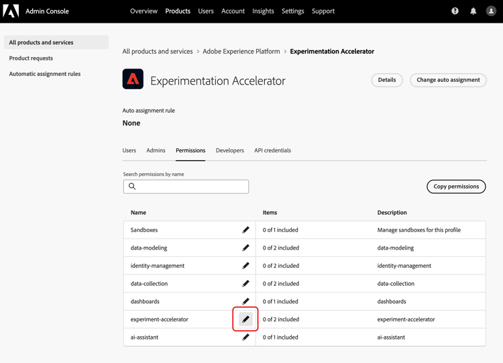
Task: Open Product requests in sidebar
Action: click(x=31, y=58)
